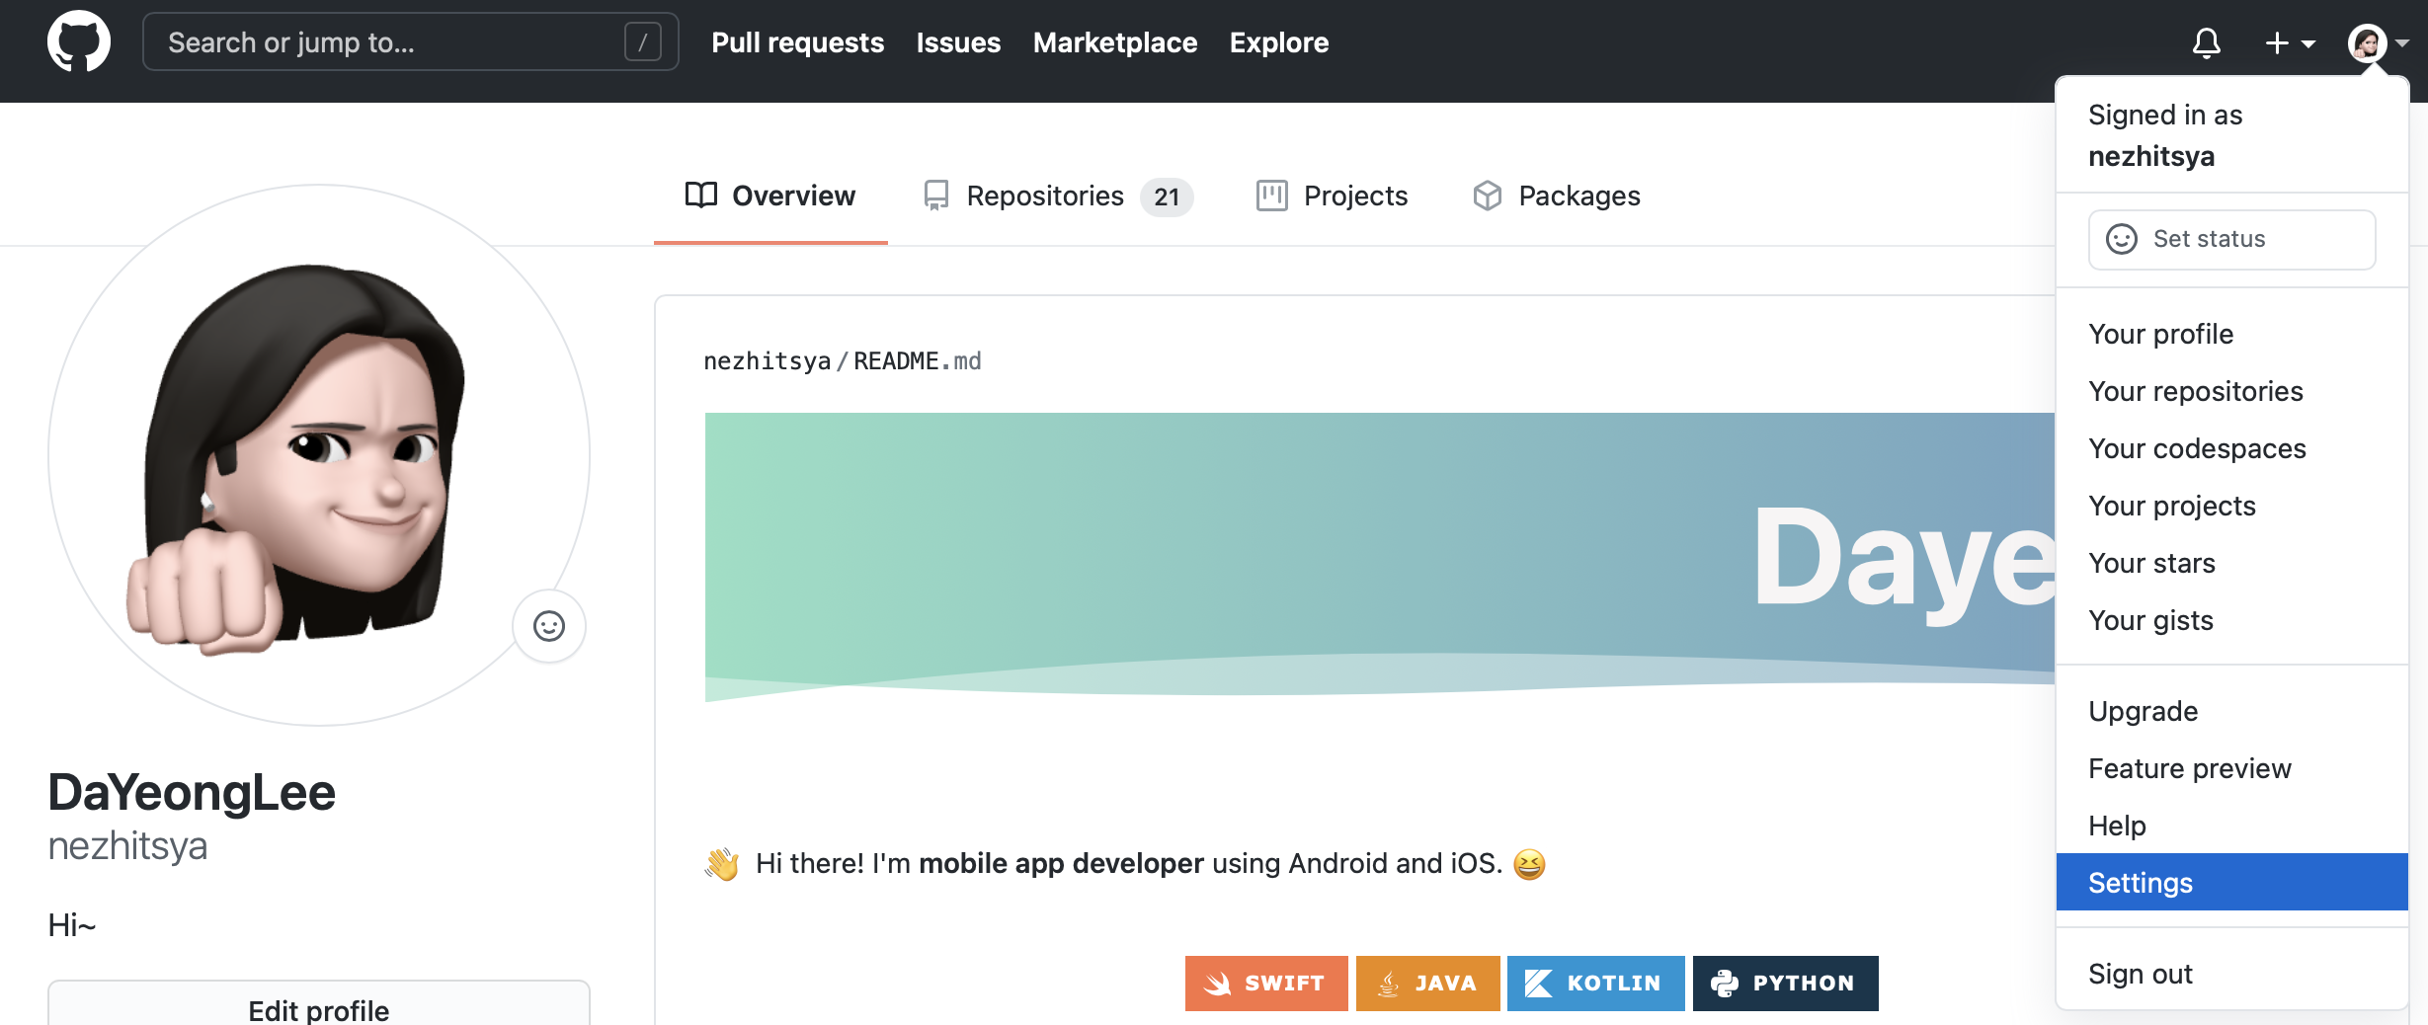Switch to the Repositories tab
The height and width of the screenshot is (1025, 2428).
1057,196
